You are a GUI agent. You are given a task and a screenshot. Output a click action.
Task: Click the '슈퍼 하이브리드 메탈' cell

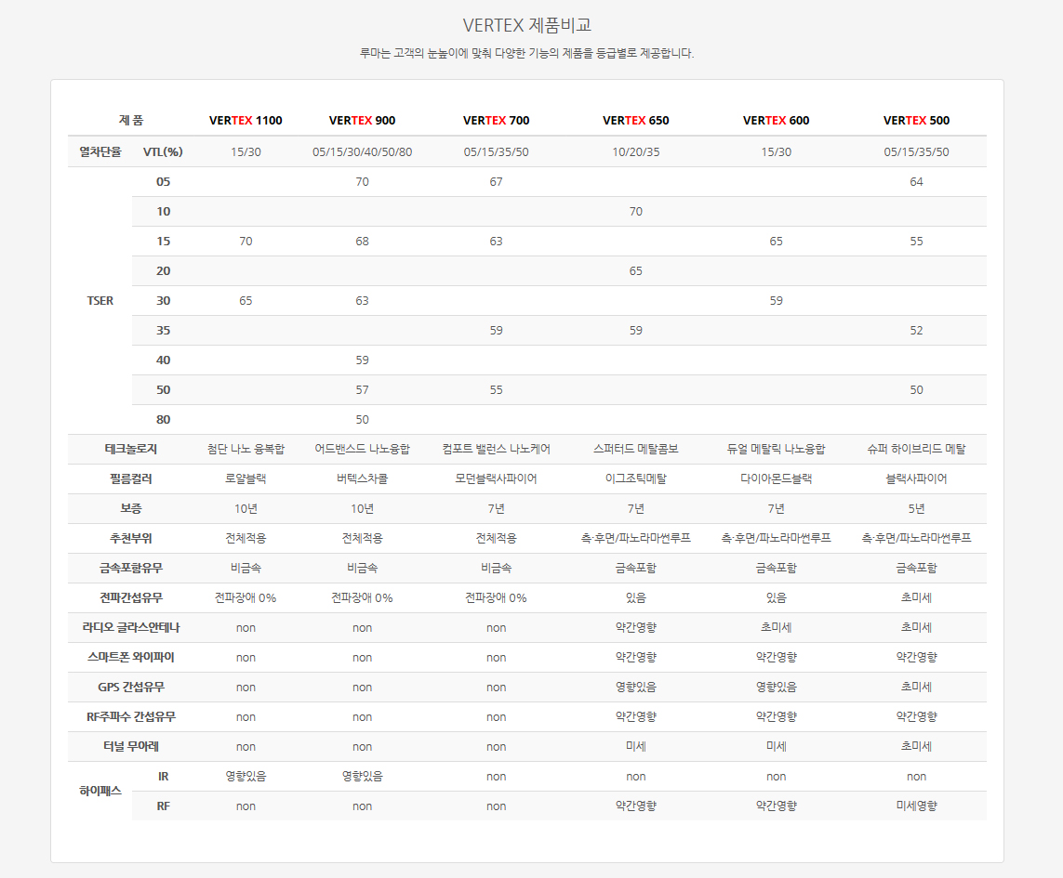(x=917, y=449)
